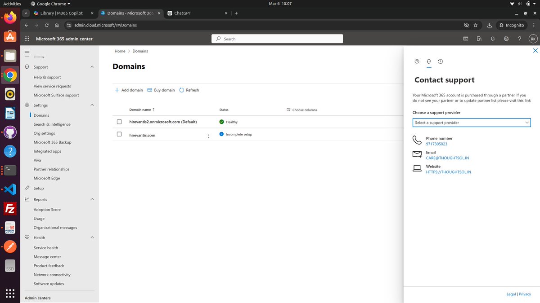Open the mobile app install icon
This screenshot has height=303, width=540.
[x=479, y=39]
